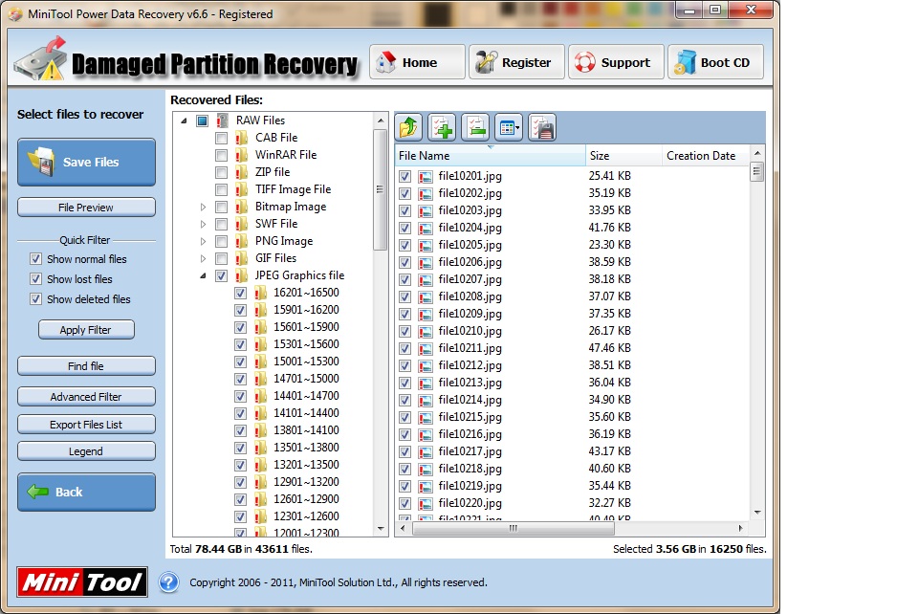
Task: Open the Advanced Filter button
Action: pos(86,396)
